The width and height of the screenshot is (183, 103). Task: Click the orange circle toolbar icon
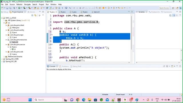(104, 8)
